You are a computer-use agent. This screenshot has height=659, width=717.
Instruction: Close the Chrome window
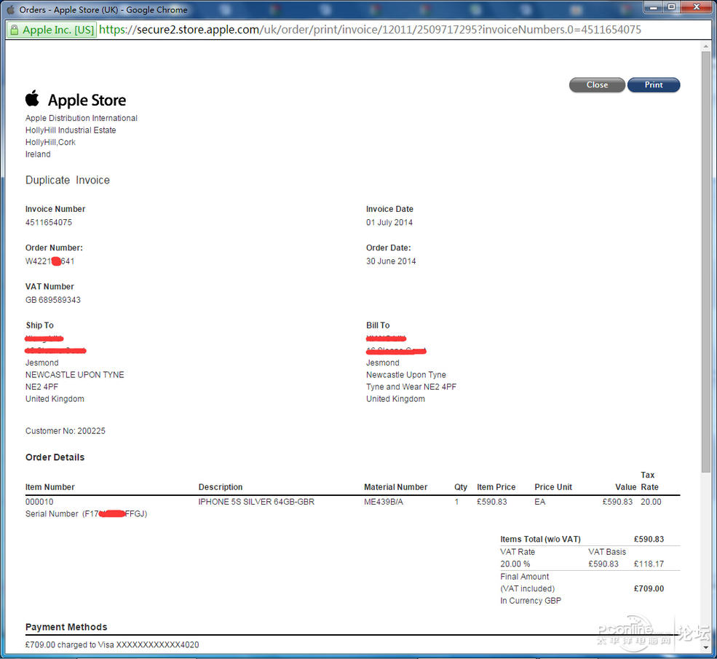[696, 7]
